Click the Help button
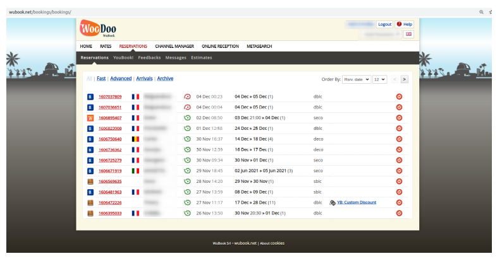Screen dimensions: 502x261 [405, 24]
